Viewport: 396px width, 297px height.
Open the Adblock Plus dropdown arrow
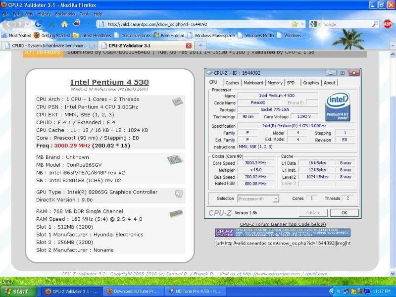pyautogui.click(x=393, y=24)
